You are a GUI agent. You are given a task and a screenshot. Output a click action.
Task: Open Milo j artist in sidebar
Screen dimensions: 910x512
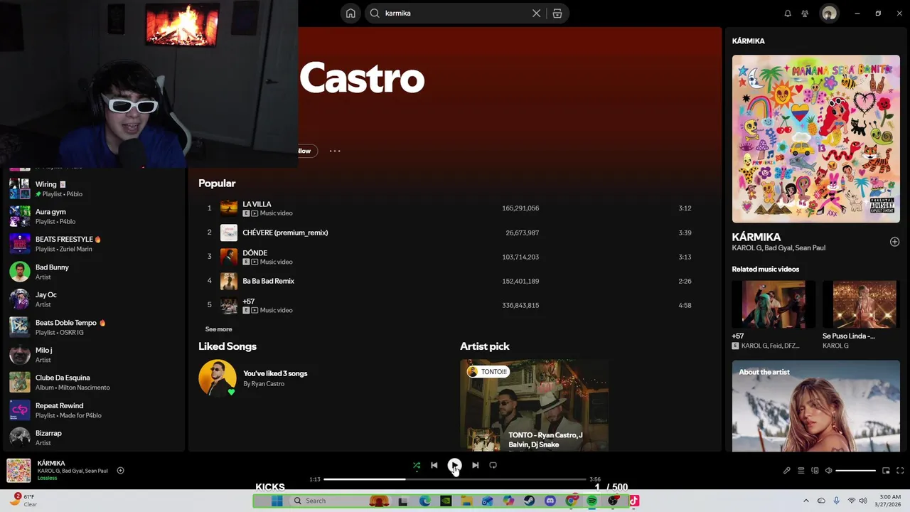click(92, 355)
